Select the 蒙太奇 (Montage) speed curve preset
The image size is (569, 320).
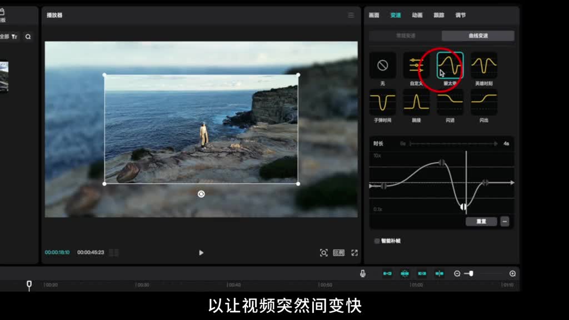click(450, 66)
